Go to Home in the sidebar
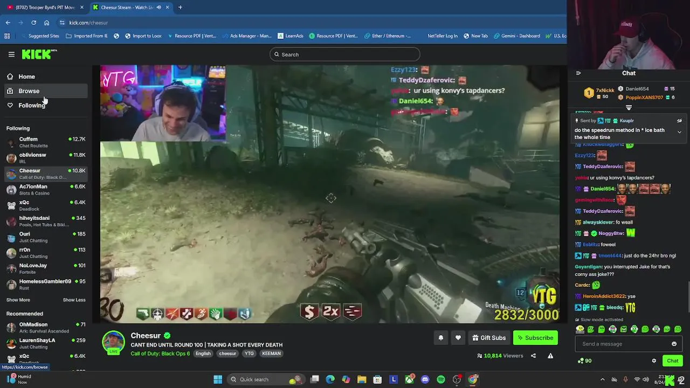This screenshot has height=388, width=690. (46, 77)
